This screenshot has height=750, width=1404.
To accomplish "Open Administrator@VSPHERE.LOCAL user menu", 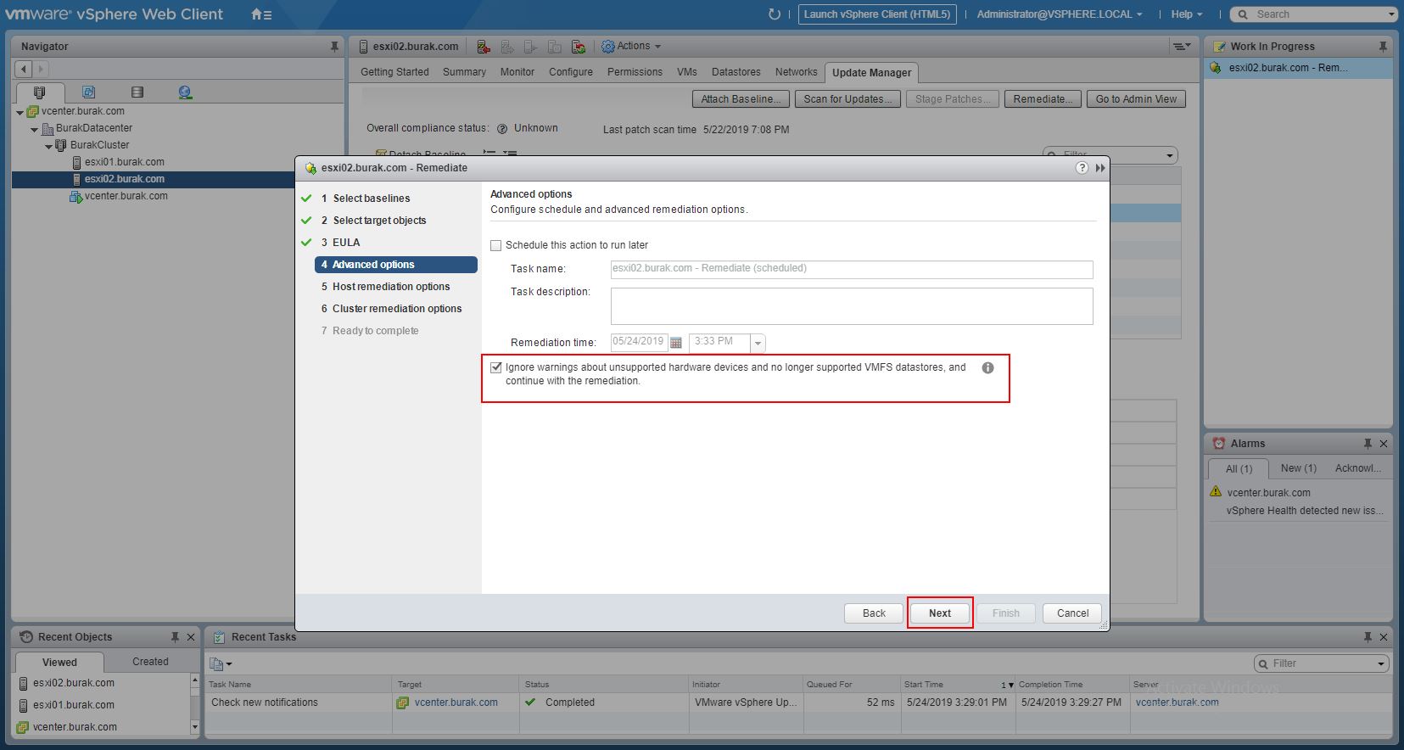I will click(x=1059, y=14).
